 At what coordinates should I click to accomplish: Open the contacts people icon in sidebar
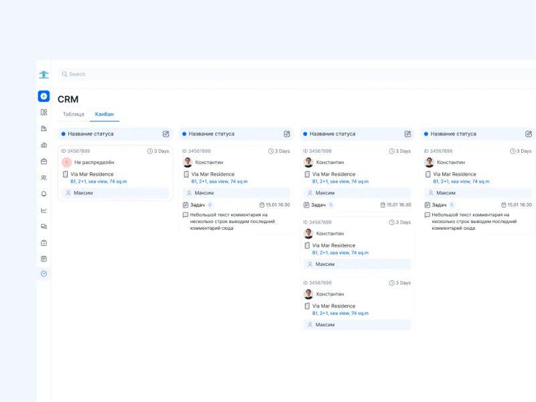click(44, 178)
